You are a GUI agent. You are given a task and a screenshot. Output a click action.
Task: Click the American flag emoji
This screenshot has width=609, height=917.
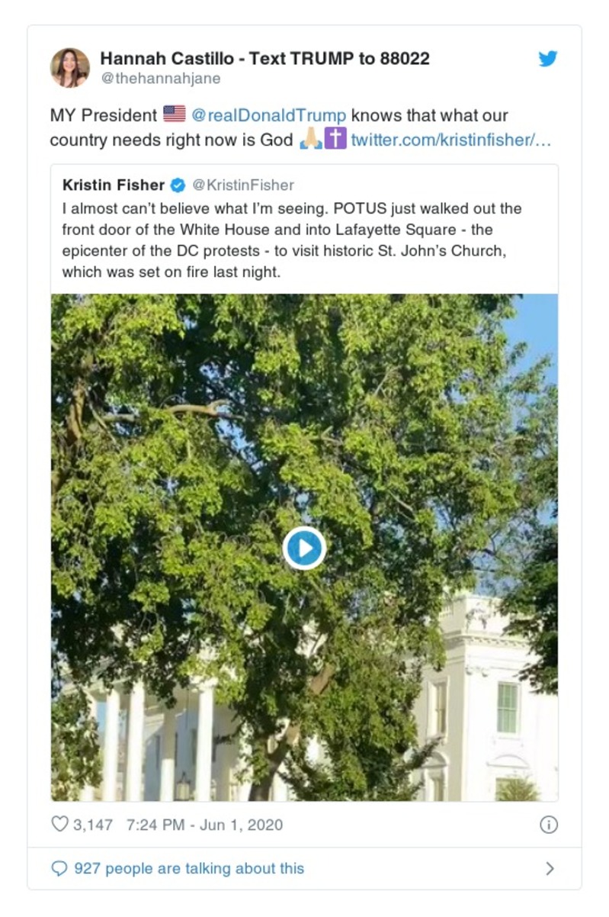(174, 115)
